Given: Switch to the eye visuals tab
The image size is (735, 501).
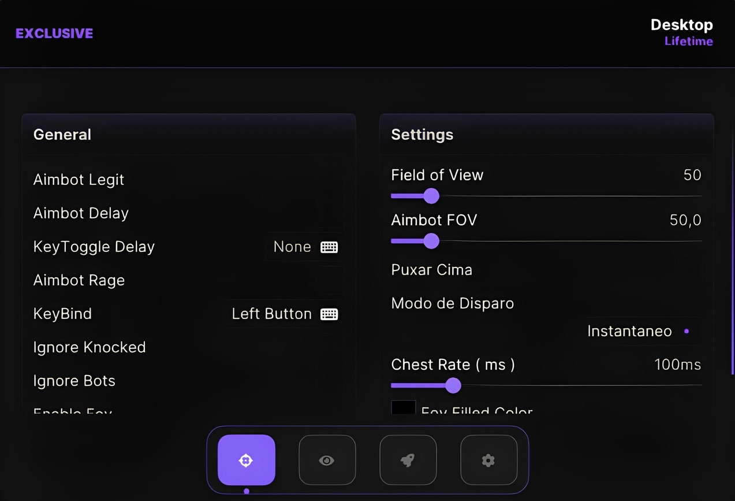Looking at the screenshot, I should [327, 460].
